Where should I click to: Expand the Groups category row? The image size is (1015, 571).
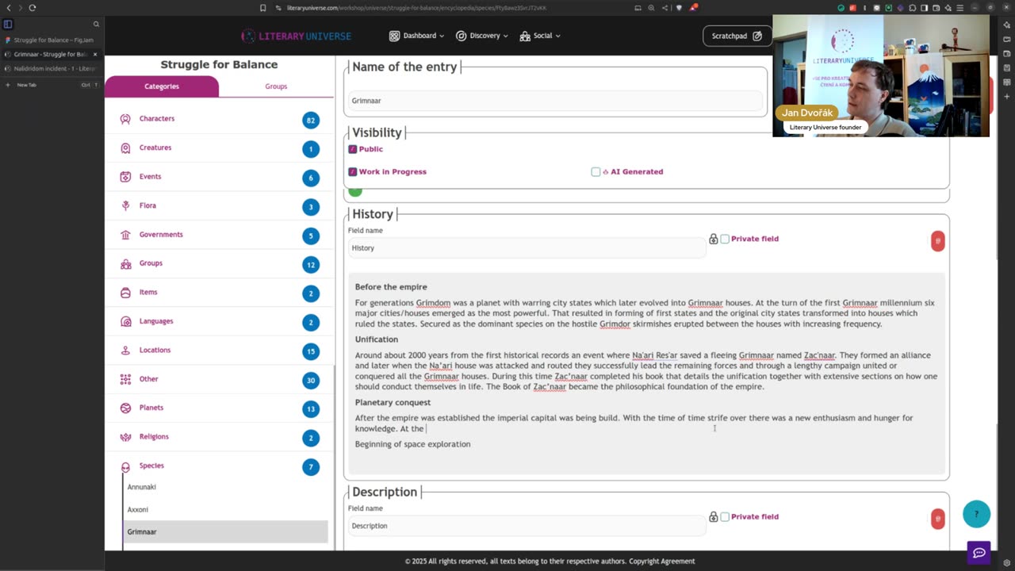219,263
